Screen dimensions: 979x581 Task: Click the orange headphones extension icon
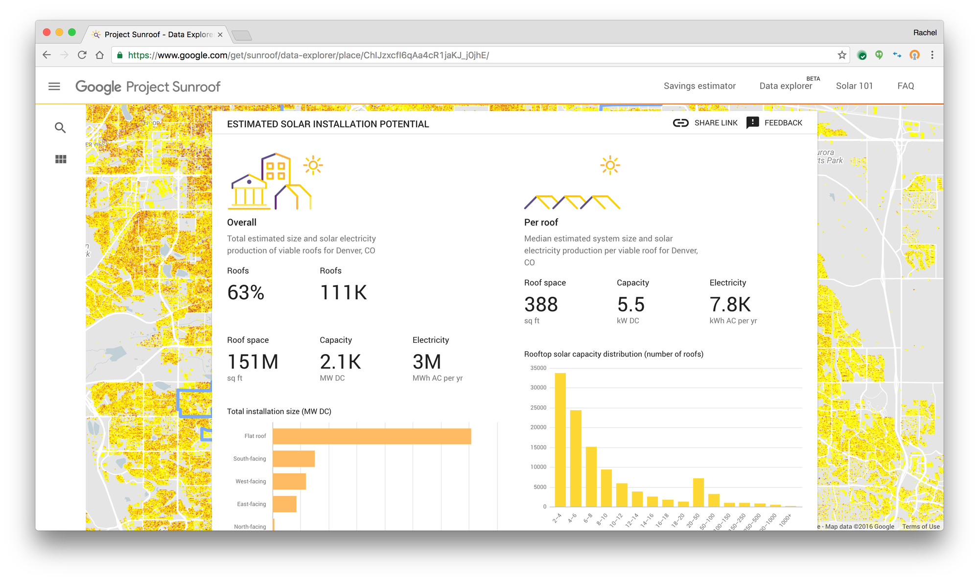click(914, 55)
